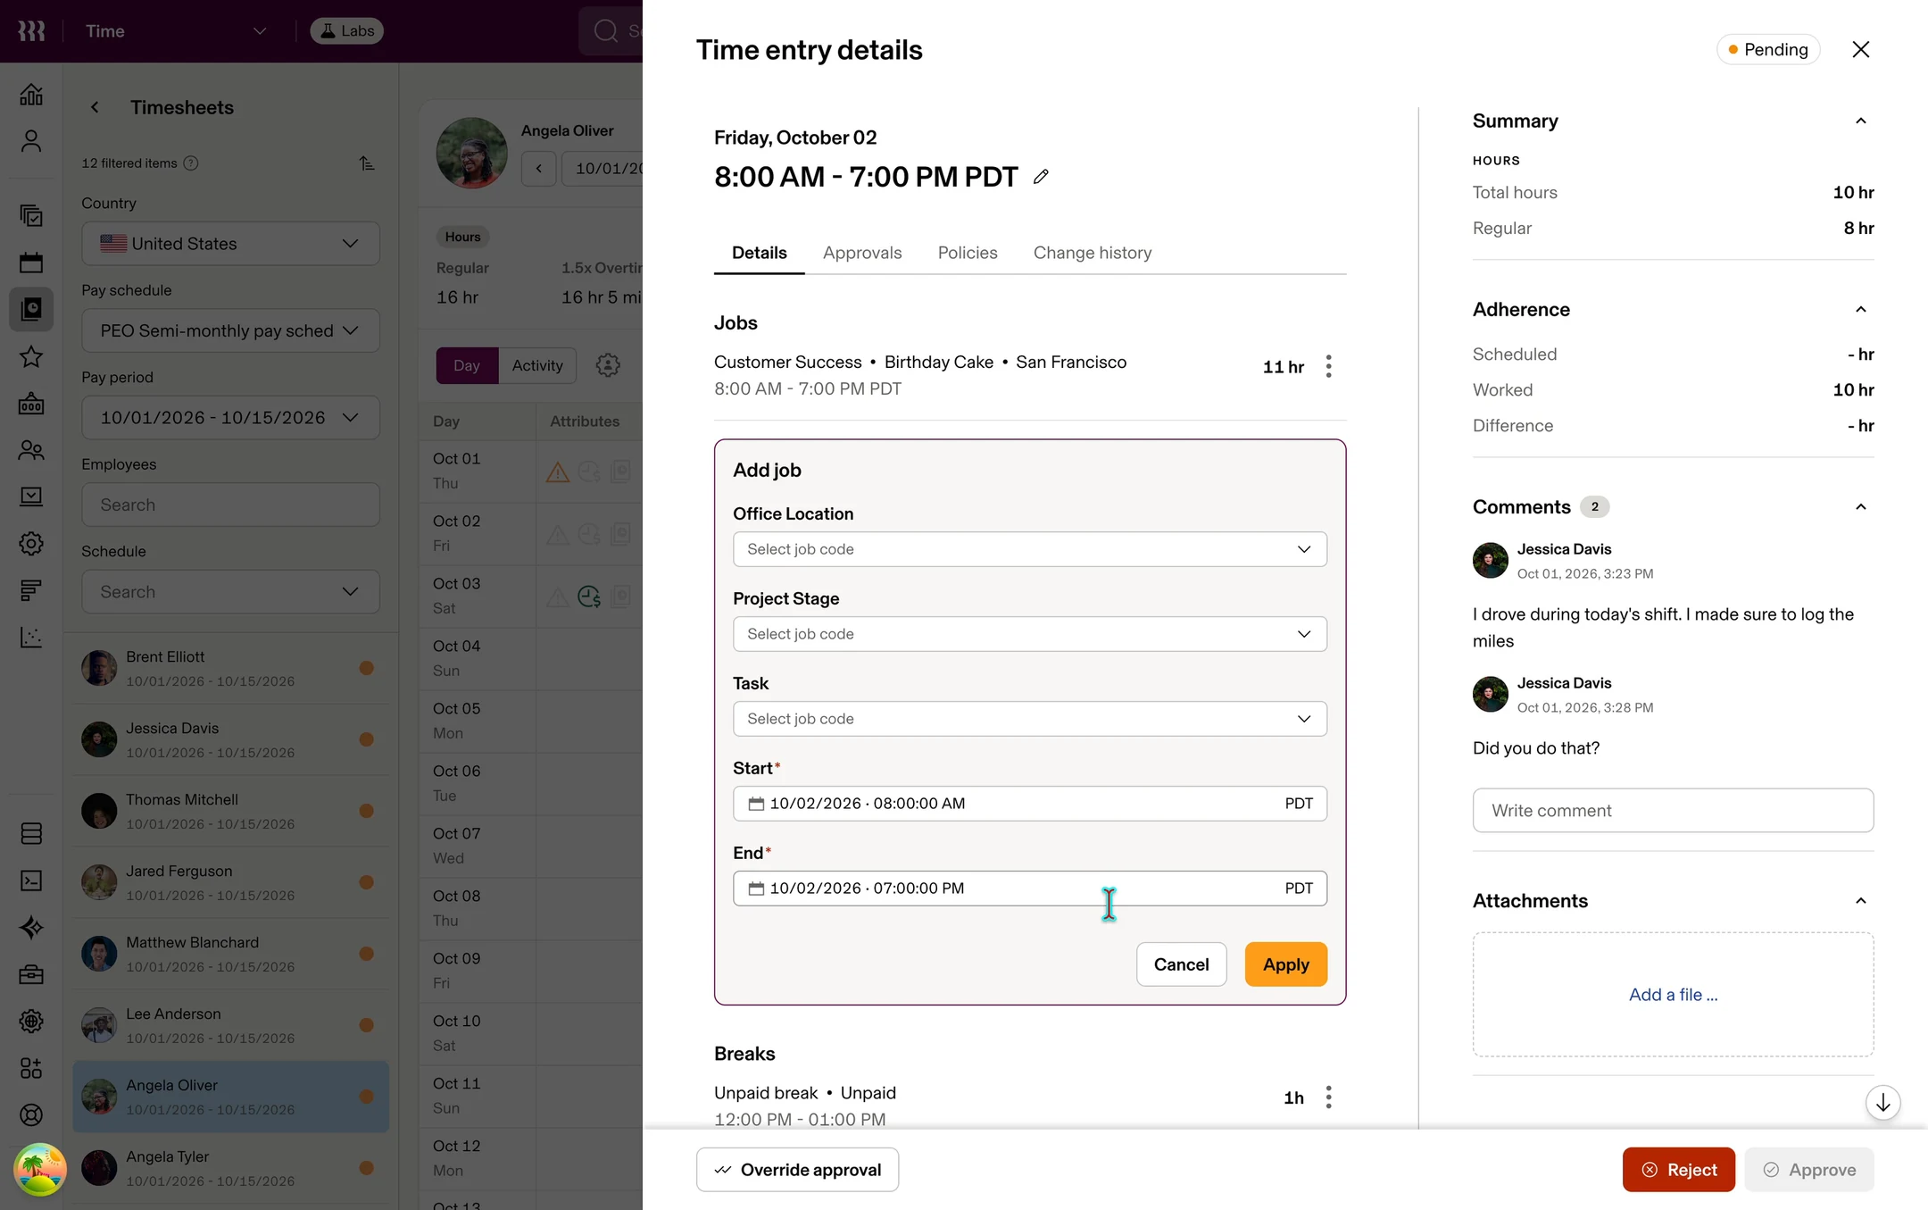Open options menu for Customer Success job
This screenshot has height=1210, width=1928.
(x=1328, y=366)
